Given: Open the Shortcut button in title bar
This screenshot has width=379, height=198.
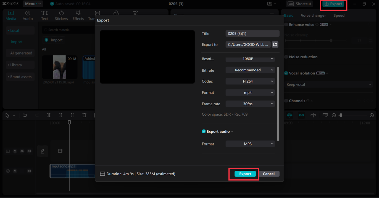Looking at the screenshot, I should (300, 4).
